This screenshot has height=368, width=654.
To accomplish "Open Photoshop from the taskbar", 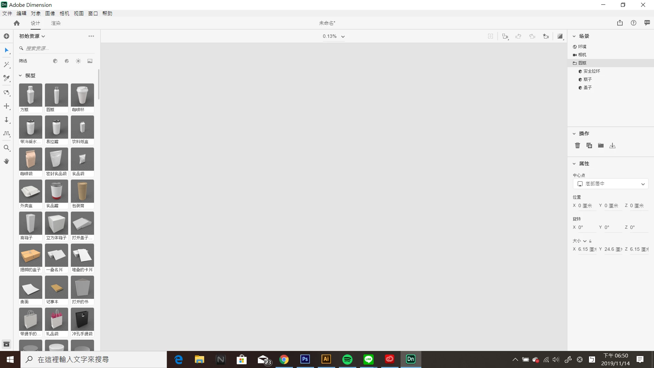I will [305, 359].
